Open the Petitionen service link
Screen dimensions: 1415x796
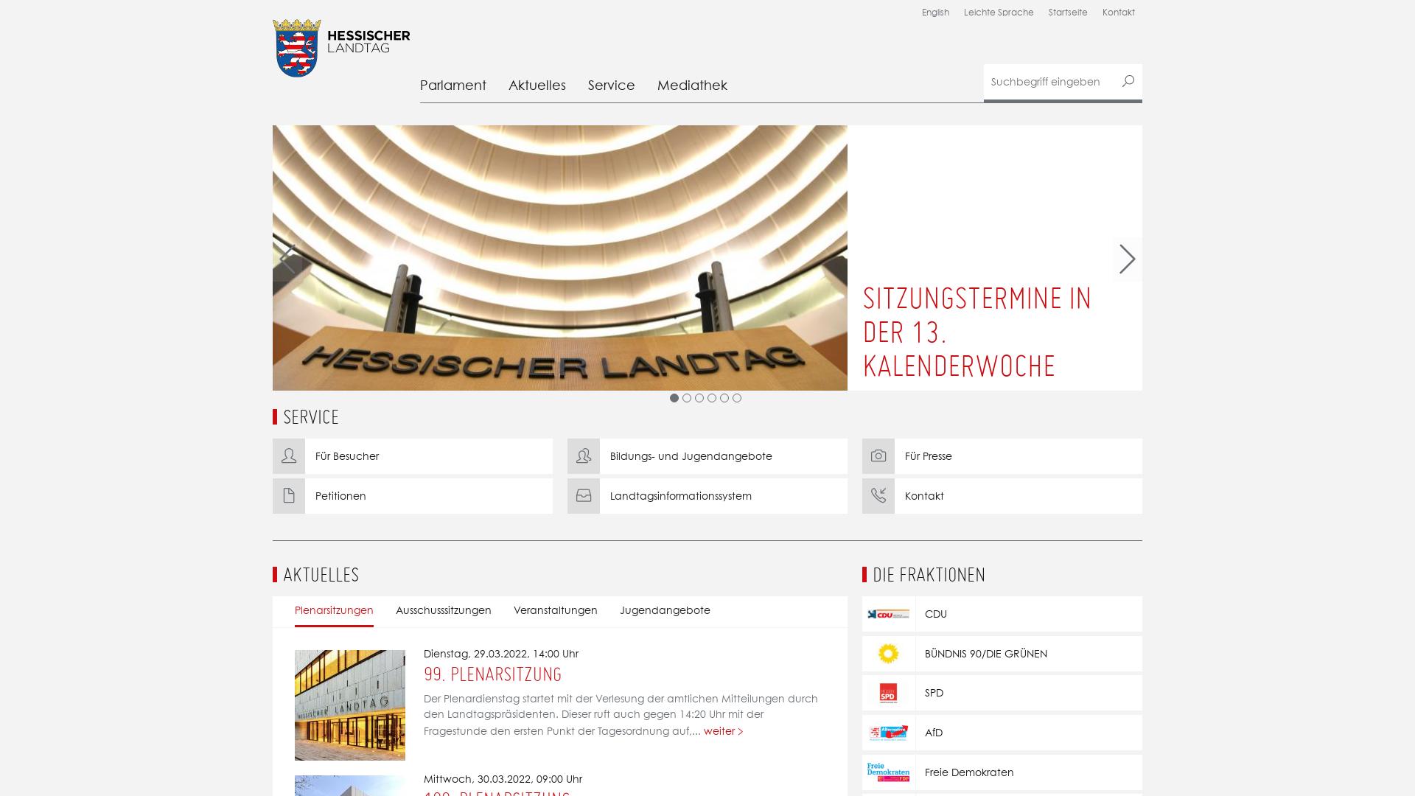tap(413, 496)
